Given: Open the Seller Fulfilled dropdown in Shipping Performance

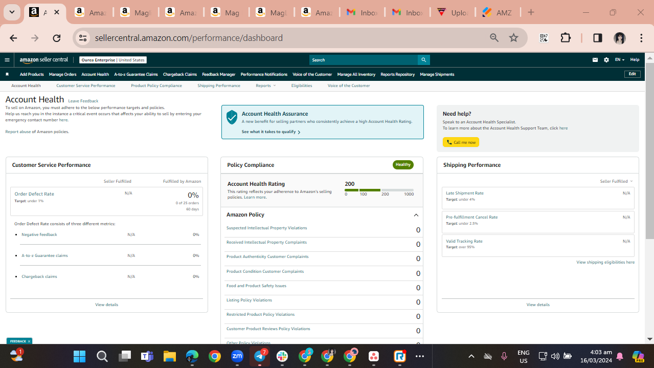Looking at the screenshot, I should click(x=616, y=181).
